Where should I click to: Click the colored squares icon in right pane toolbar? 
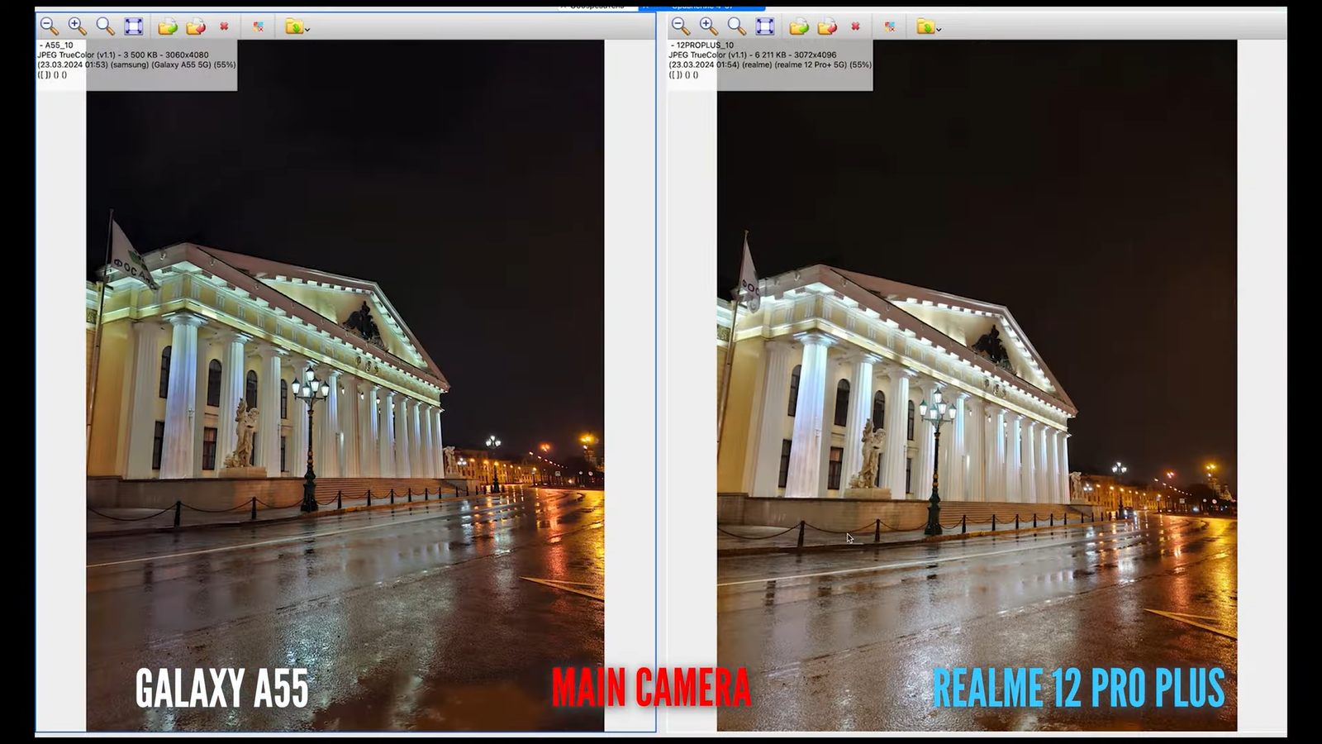tap(890, 26)
